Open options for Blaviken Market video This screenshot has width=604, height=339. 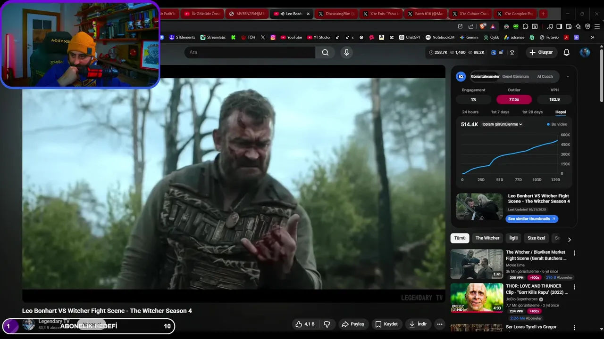[574, 253]
